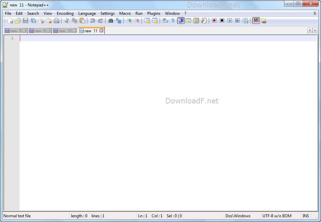Open the Encoding menu

pos(65,13)
